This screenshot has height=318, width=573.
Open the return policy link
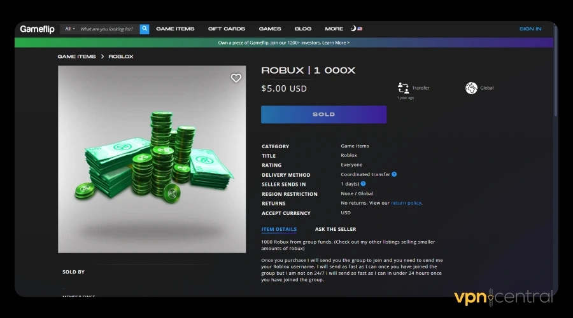406,203
